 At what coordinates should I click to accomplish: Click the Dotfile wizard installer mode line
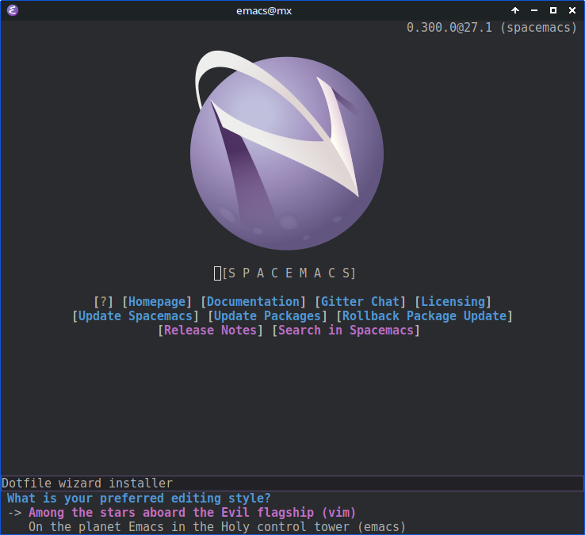(292, 483)
